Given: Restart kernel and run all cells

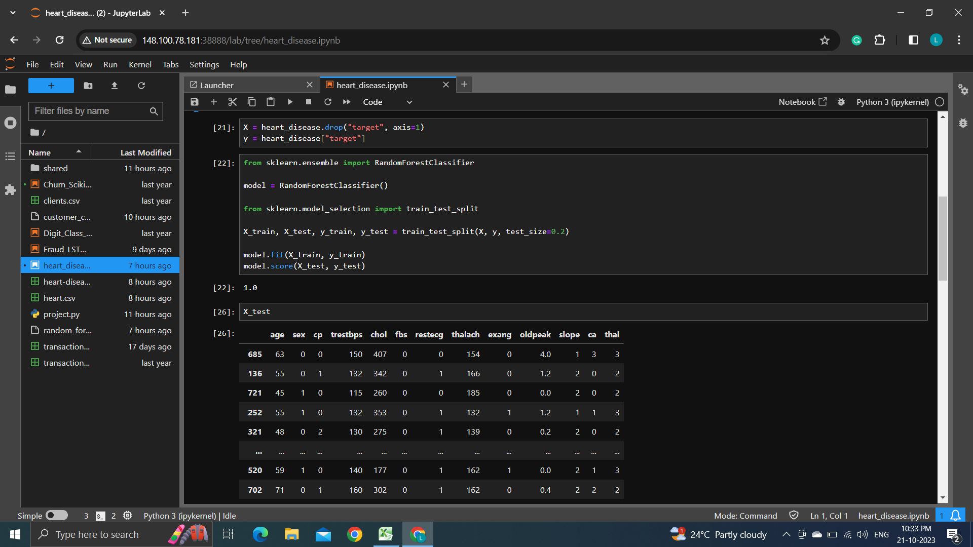Looking at the screenshot, I should tap(347, 102).
